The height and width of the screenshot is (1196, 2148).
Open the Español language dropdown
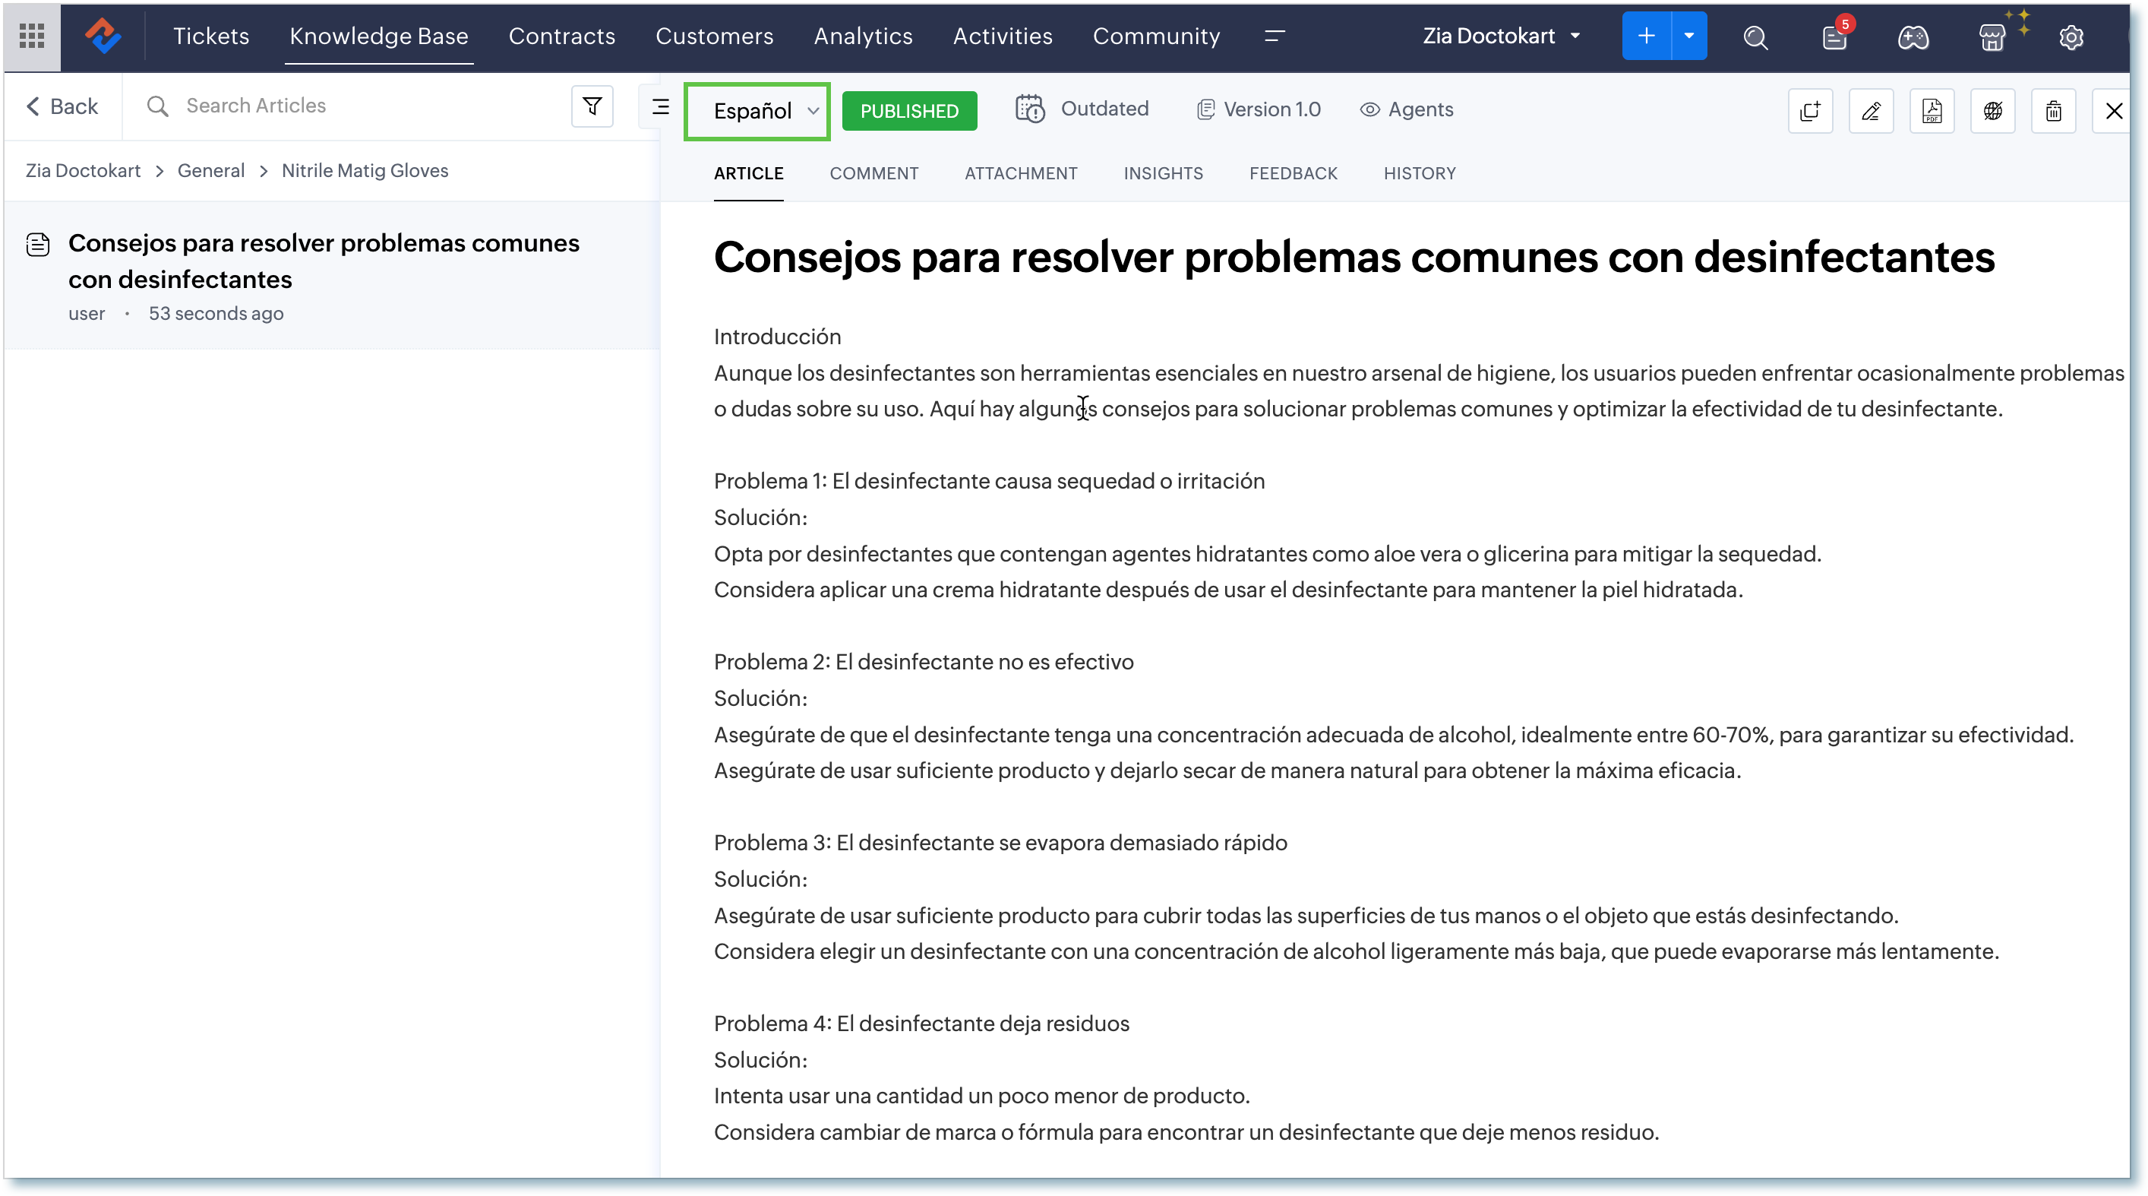[757, 111]
